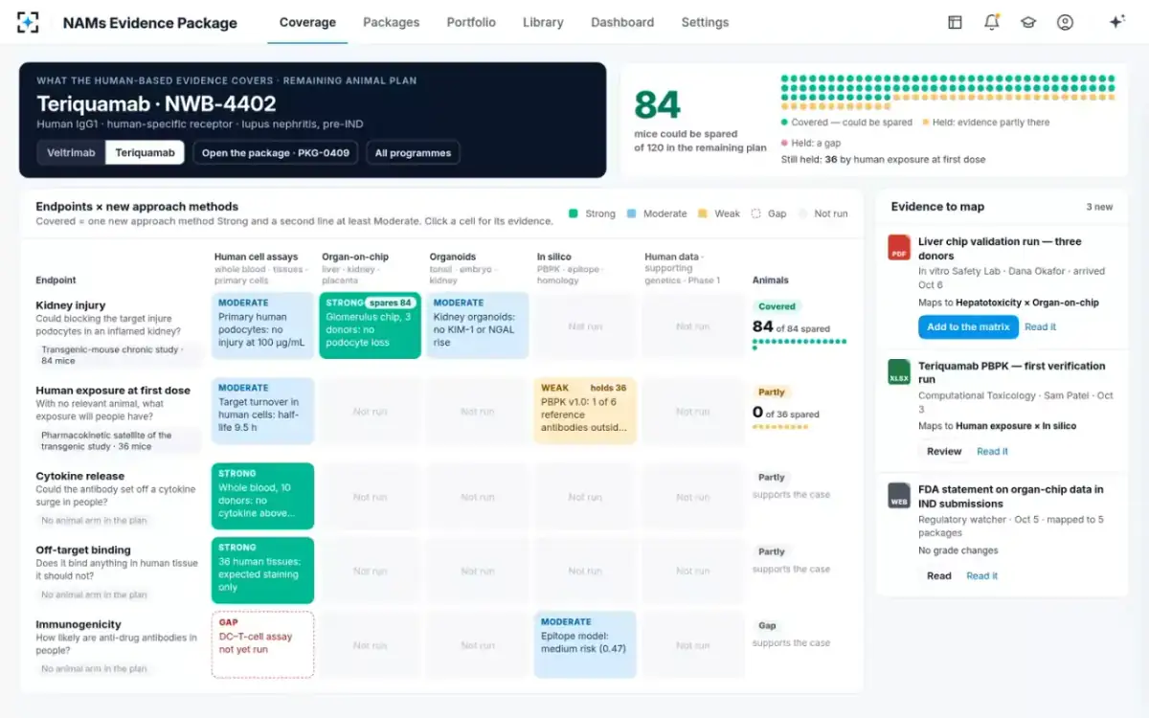Click the WEB icon for FDA statement

coord(899,495)
